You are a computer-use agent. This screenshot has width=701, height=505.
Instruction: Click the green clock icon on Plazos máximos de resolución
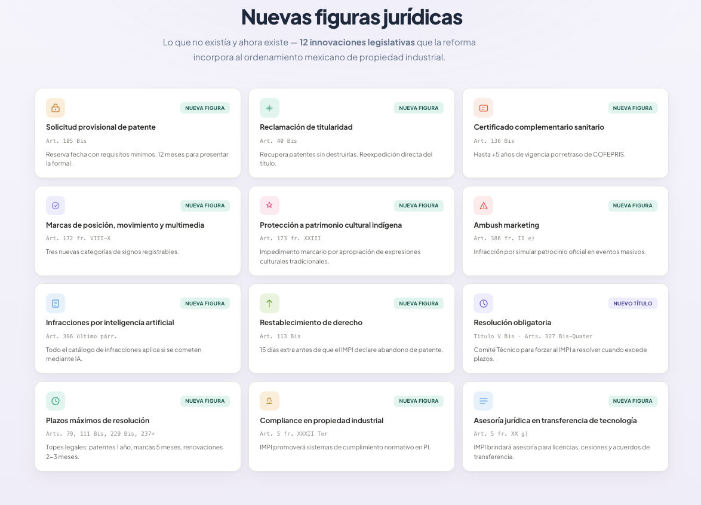56,401
